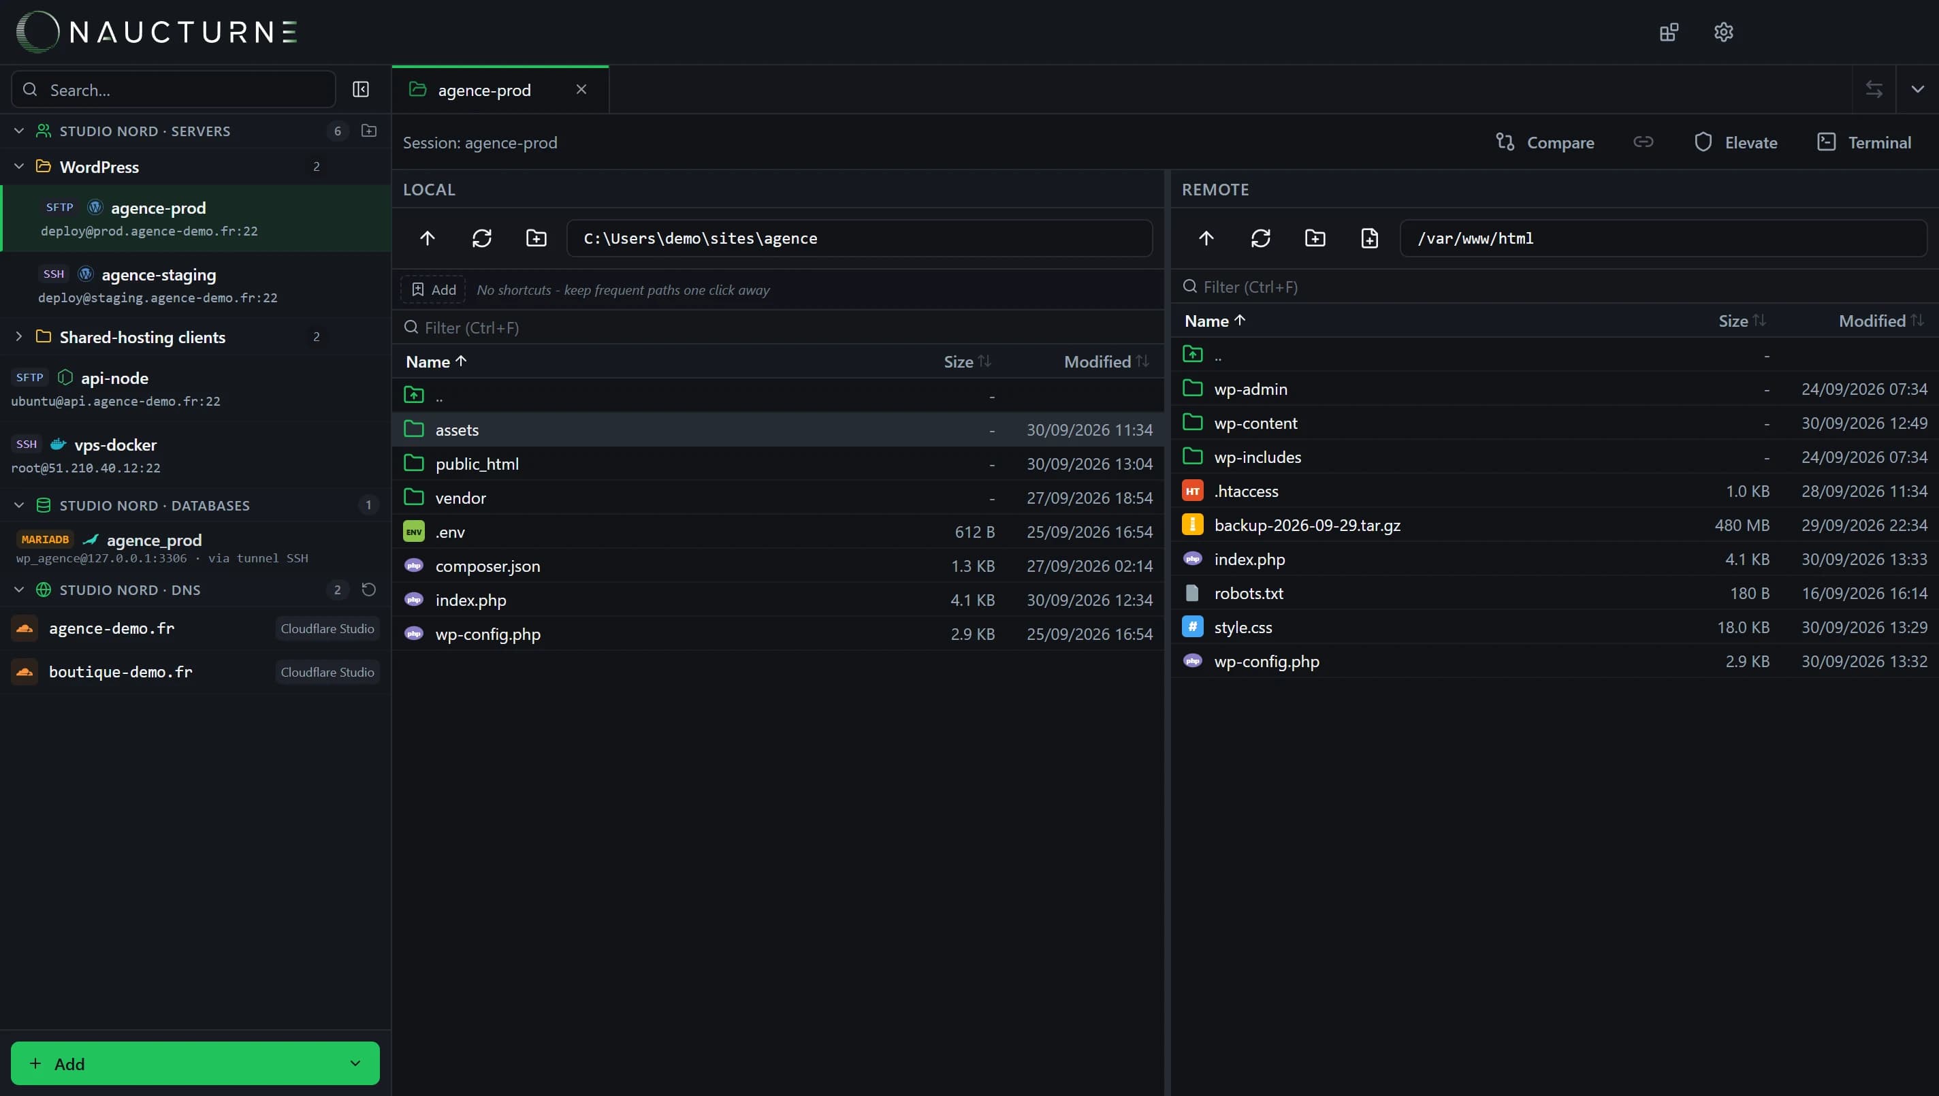Collapse the Studio Nord Servers group
This screenshot has width=1939, height=1096.
19,131
